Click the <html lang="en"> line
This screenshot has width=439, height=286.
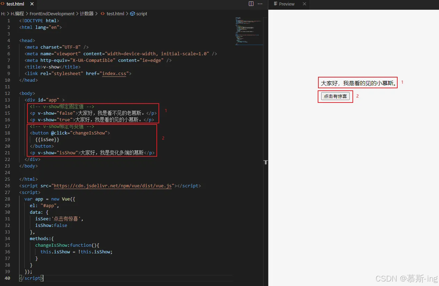pyautogui.click(x=41, y=27)
